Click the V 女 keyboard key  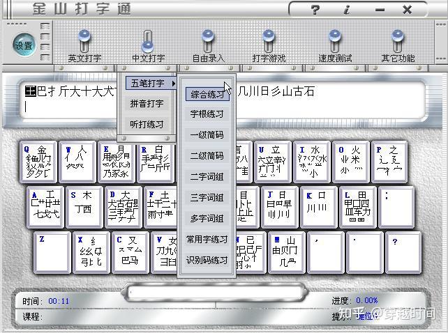coord(164,253)
